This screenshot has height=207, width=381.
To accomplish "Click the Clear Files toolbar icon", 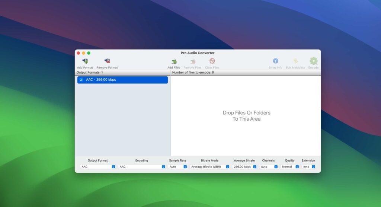I will point(212,61).
